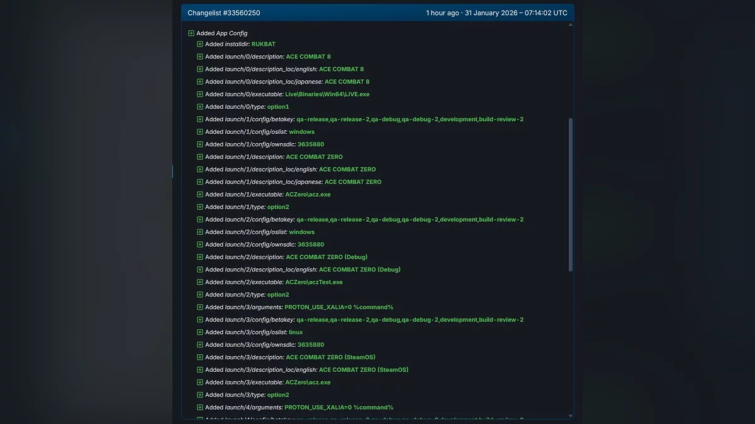Click 'ACE COMBAT ZERO' in launch/1/description
The width and height of the screenshot is (755, 424).
(x=315, y=157)
